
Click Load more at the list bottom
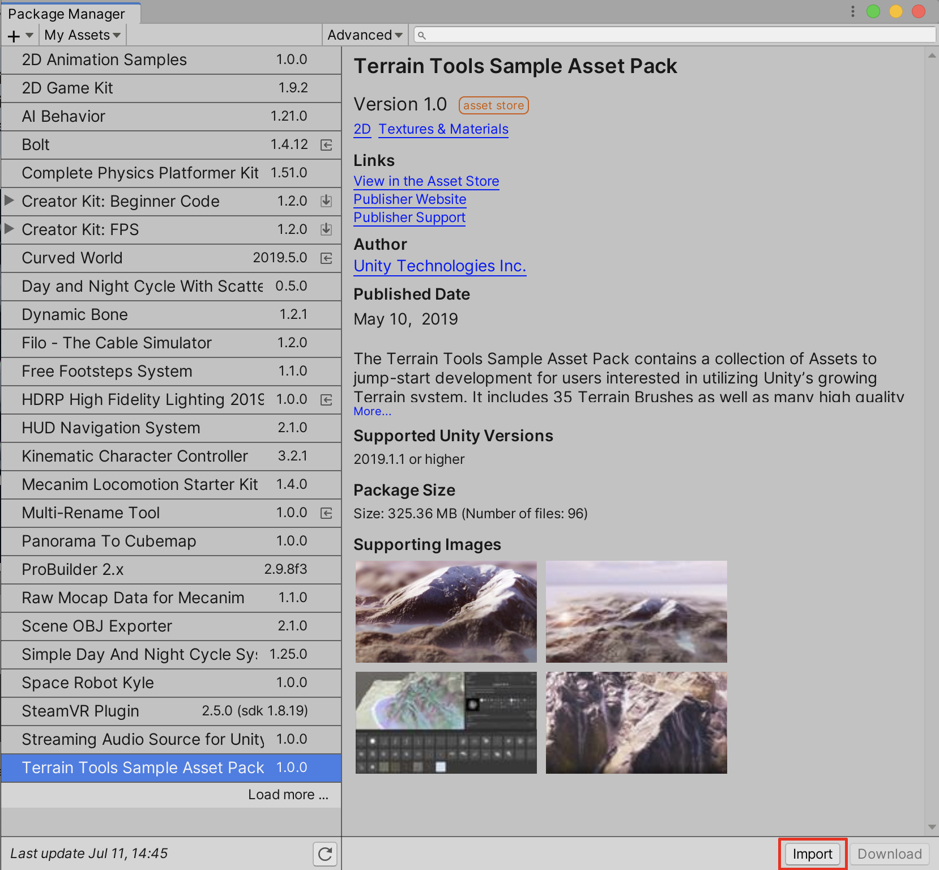coord(288,795)
